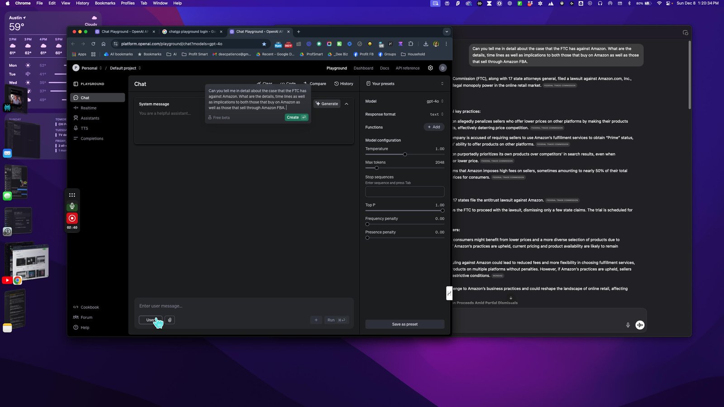The image size is (724, 407).
Task: Add a message with the plus button
Action: click(x=316, y=320)
